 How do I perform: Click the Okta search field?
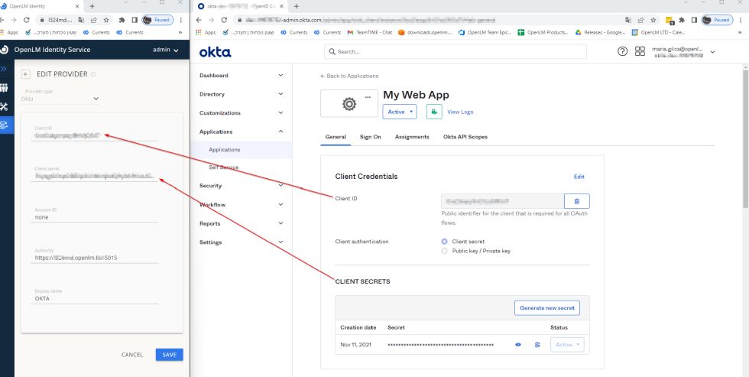click(x=456, y=51)
